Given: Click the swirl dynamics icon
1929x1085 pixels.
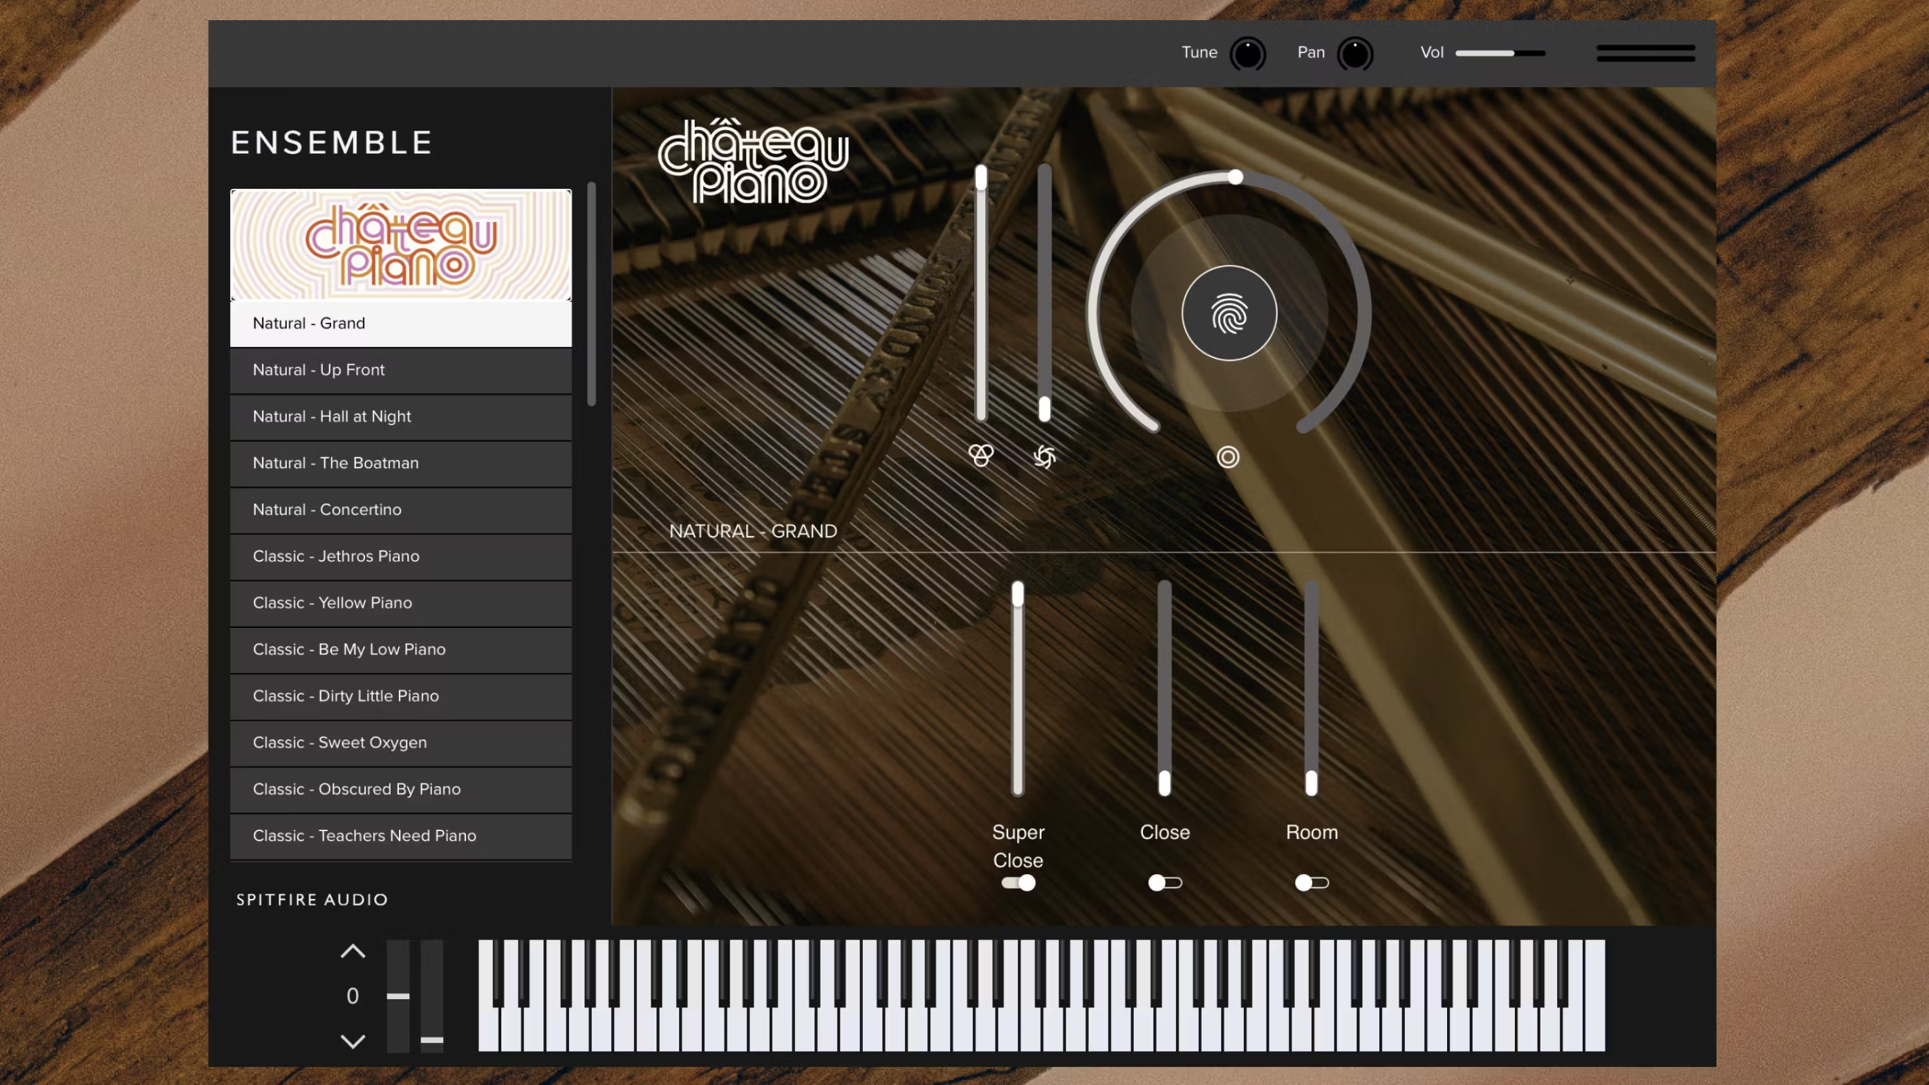Looking at the screenshot, I should click(x=1045, y=456).
